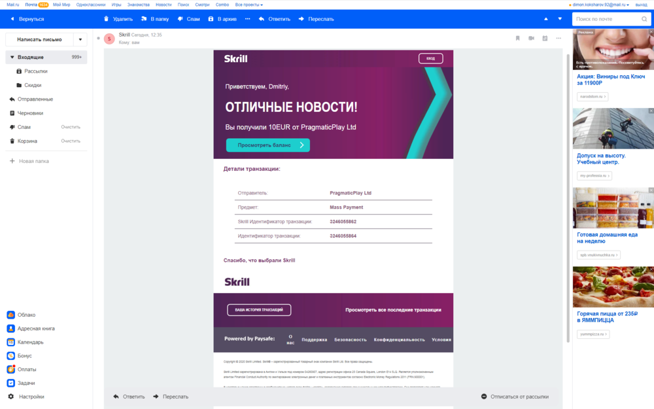Archive the email with В архив

point(222,19)
